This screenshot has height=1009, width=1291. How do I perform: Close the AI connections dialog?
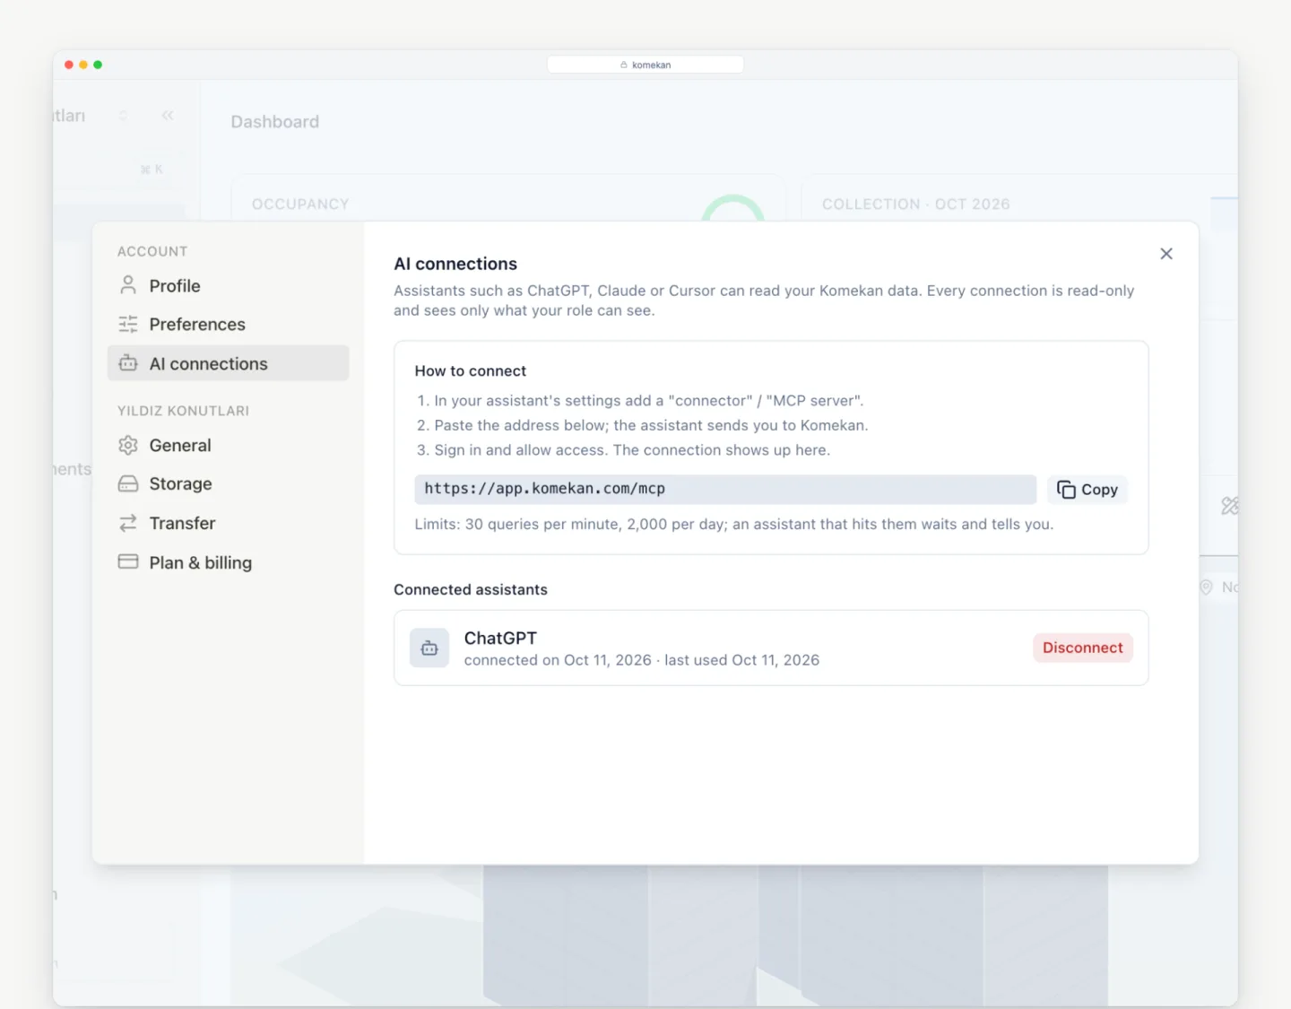pos(1166,254)
